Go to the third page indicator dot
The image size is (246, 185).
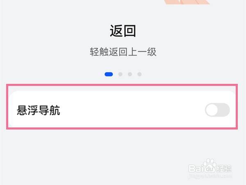click(130, 74)
